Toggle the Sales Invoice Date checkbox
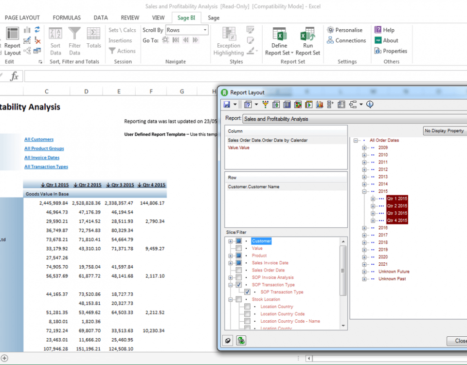Image resolution: width=467 pixels, height=365 pixels. pyautogui.click(x=239, y=263)
